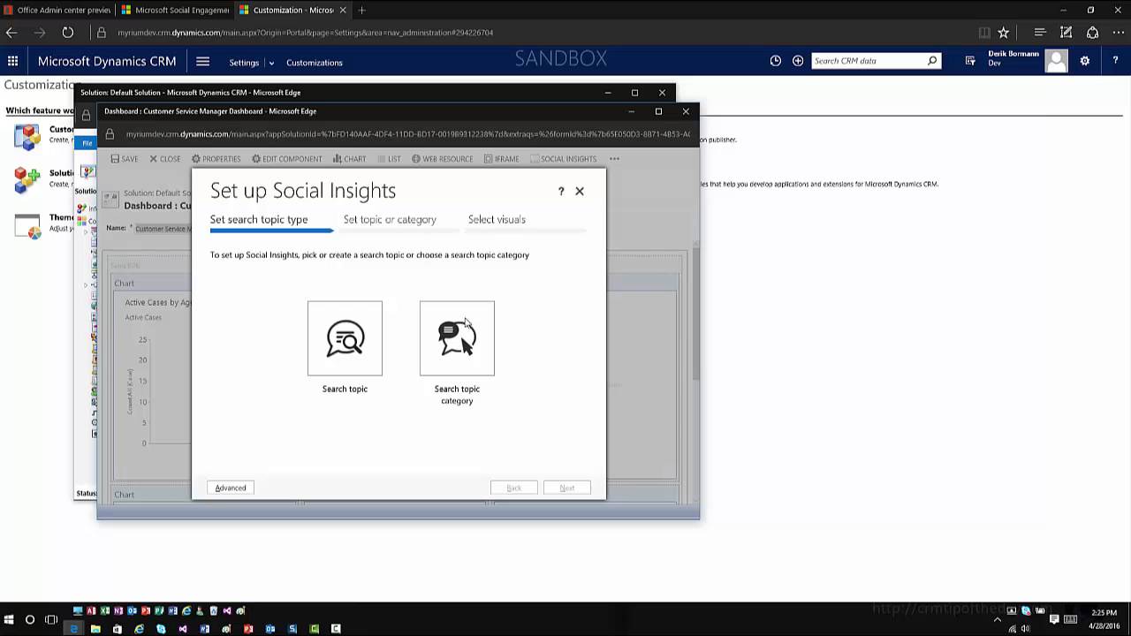The height and width of the screenshot is (636, 1131).
Task: Open PROPERTIES in dashboard editor toolbar
Action: [x=216, y=159]
